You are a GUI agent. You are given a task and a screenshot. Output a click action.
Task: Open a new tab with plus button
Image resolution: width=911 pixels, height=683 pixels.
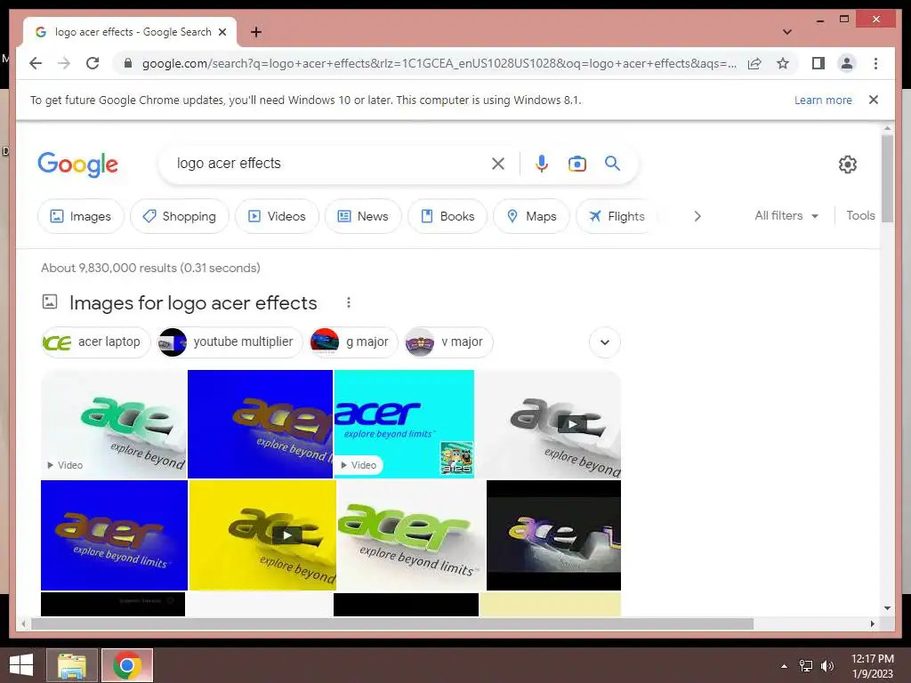click(x=255, y=32)
